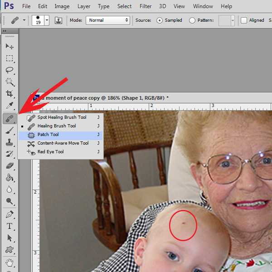Select Pattern source radio button
This screenshot has width=272, height=272.
tap(192, 20)
